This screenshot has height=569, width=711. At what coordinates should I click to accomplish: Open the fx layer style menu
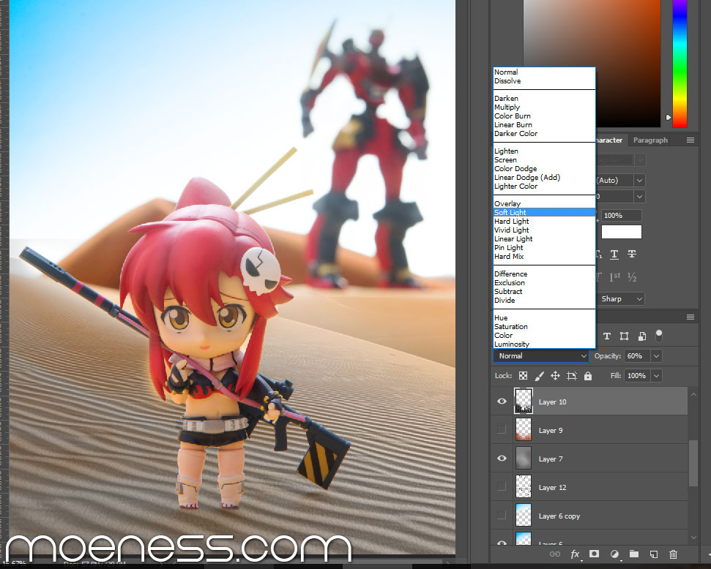click(575, 554)
